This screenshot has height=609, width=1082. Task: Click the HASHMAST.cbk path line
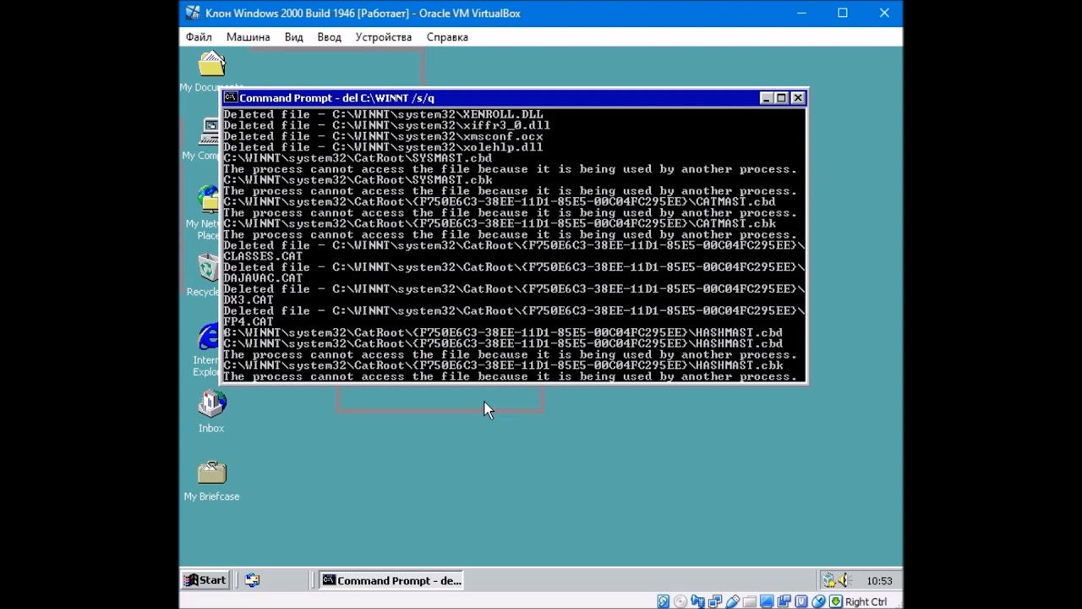[x=503, y=365]
